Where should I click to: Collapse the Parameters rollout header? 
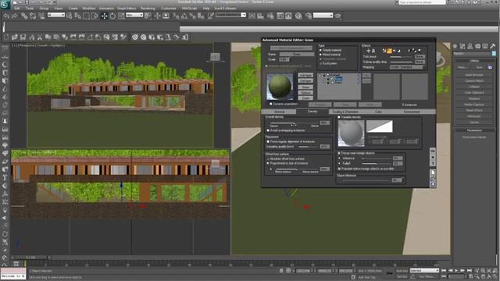(474, 130)
